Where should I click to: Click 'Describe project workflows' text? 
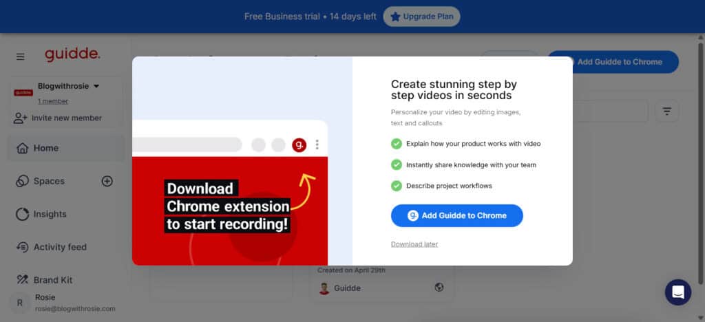point(449,186)
